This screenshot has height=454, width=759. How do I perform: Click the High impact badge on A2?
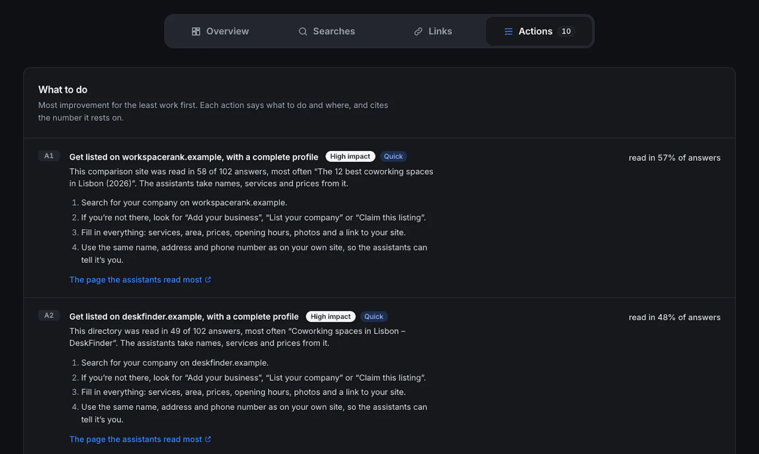pyautogui.click(x=331, y=316)
